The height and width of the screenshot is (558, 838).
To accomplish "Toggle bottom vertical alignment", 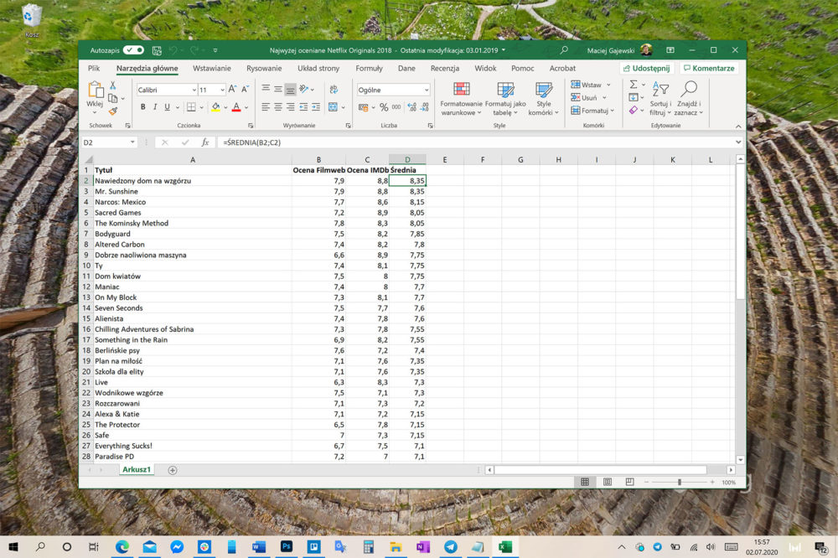I will point(290,90).
